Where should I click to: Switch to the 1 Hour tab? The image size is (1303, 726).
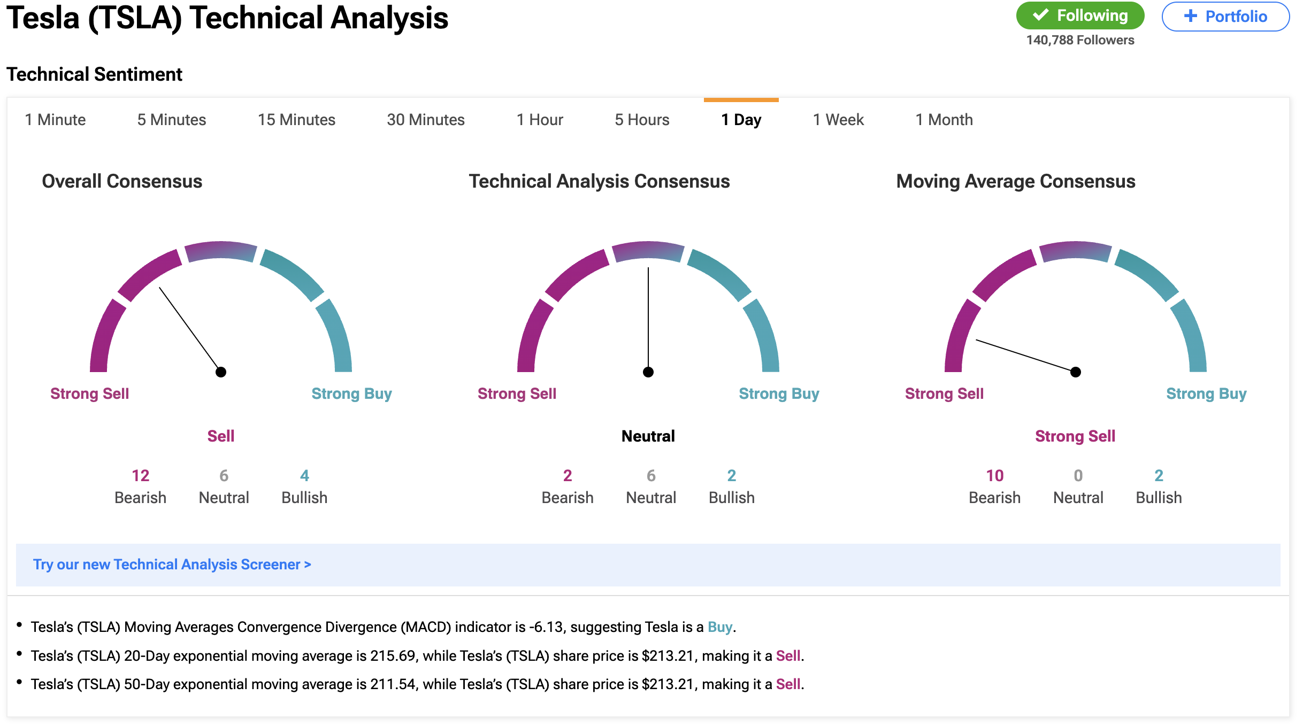pos(539,120)
